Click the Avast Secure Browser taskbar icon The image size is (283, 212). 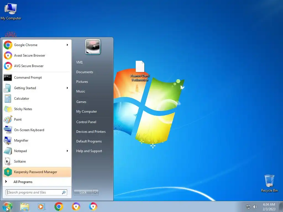76,206
